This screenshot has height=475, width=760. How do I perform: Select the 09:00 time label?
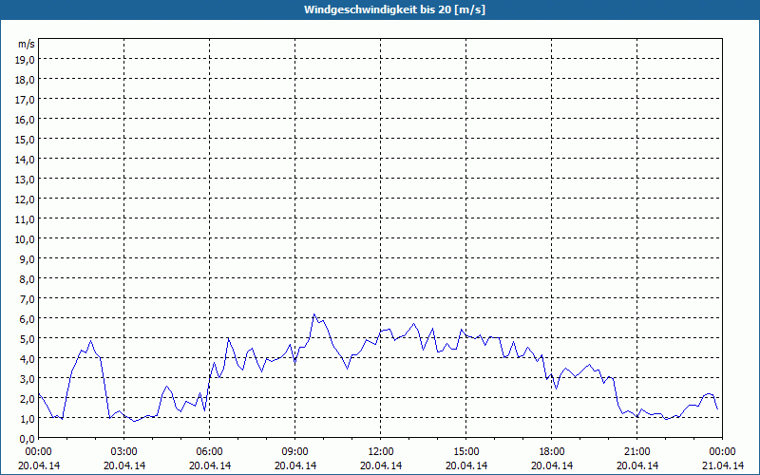(295, 452)
